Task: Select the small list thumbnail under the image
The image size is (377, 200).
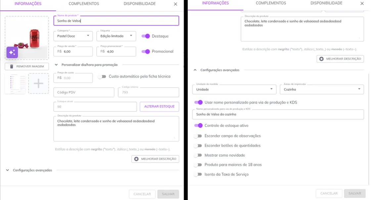Action: (15, 83)
